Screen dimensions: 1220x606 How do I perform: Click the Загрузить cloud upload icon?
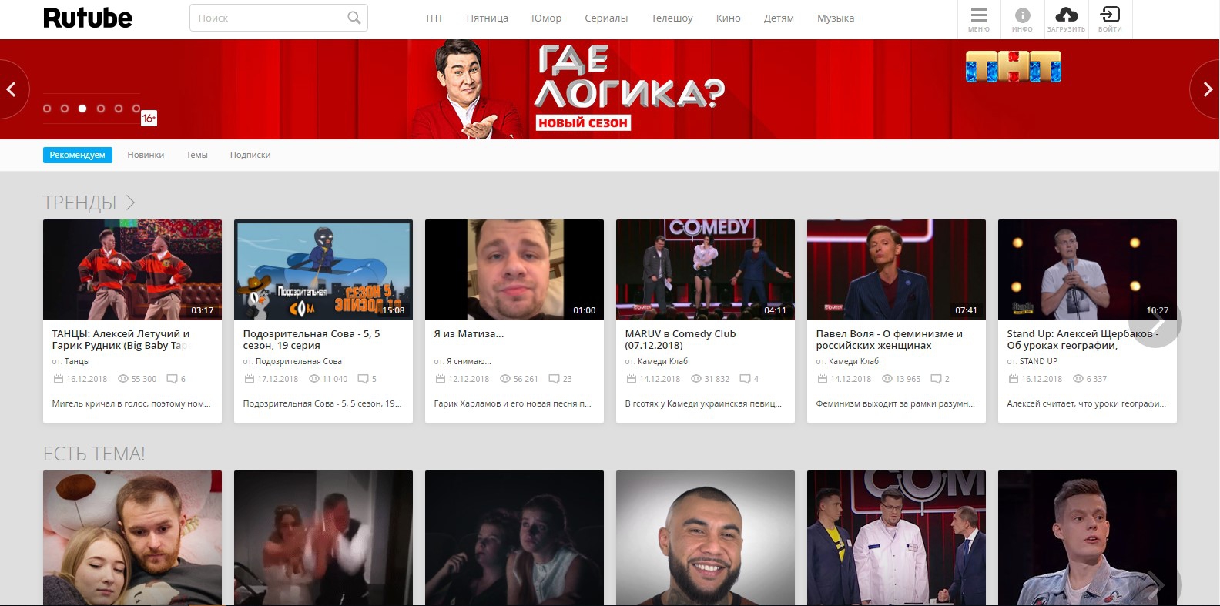(1066, 15)
